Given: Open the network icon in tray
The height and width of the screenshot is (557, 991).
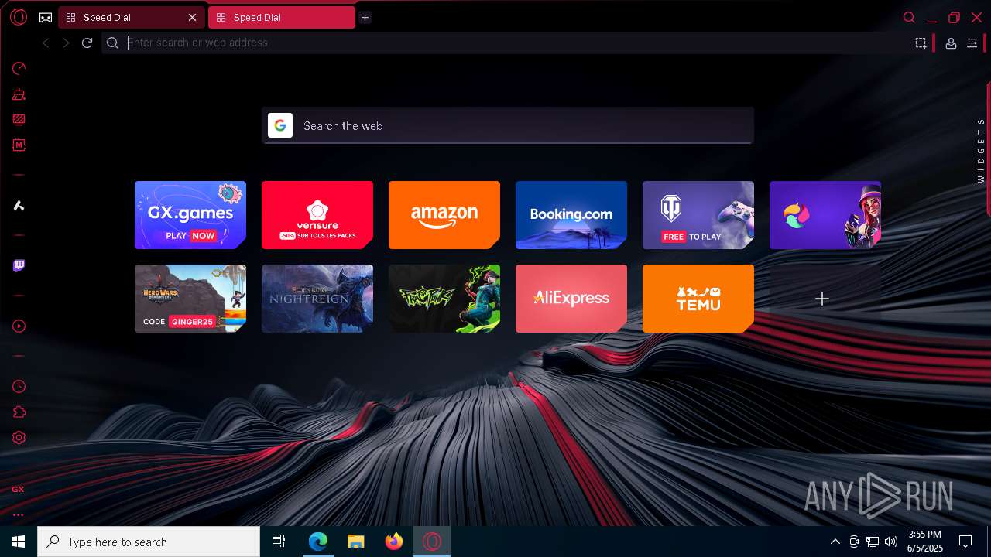Looking at the screenshot, I should click(873, 542).
